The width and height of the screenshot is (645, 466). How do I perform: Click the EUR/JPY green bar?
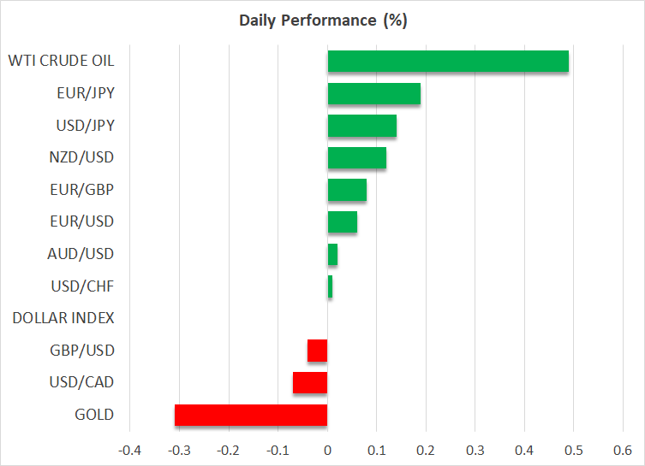coord(373,93)
